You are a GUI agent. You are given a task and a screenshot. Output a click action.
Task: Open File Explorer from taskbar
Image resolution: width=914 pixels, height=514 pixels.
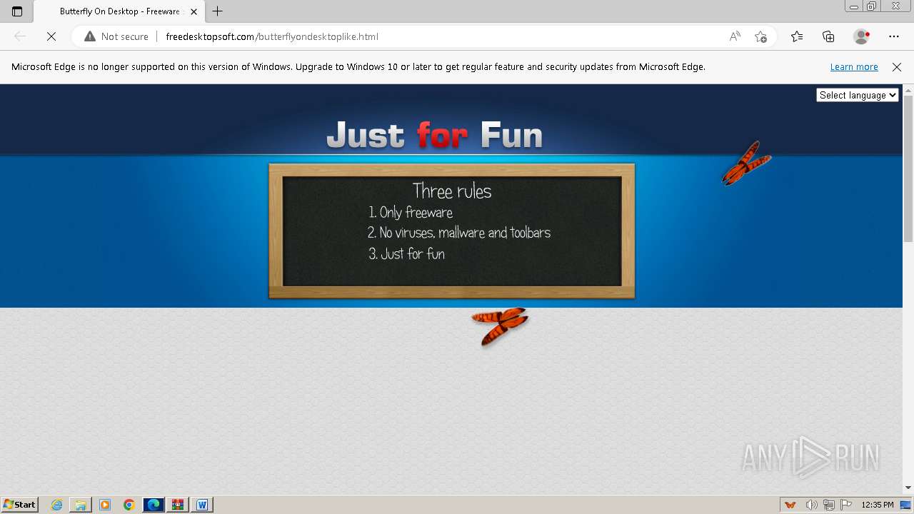pyautogui.click(x=81, y=505)
